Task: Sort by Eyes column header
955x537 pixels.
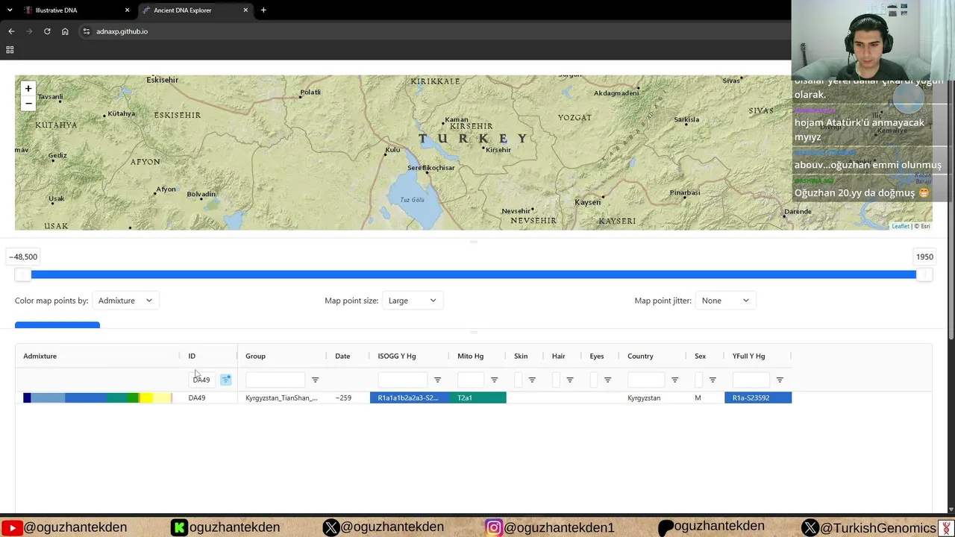Action: 597,356
